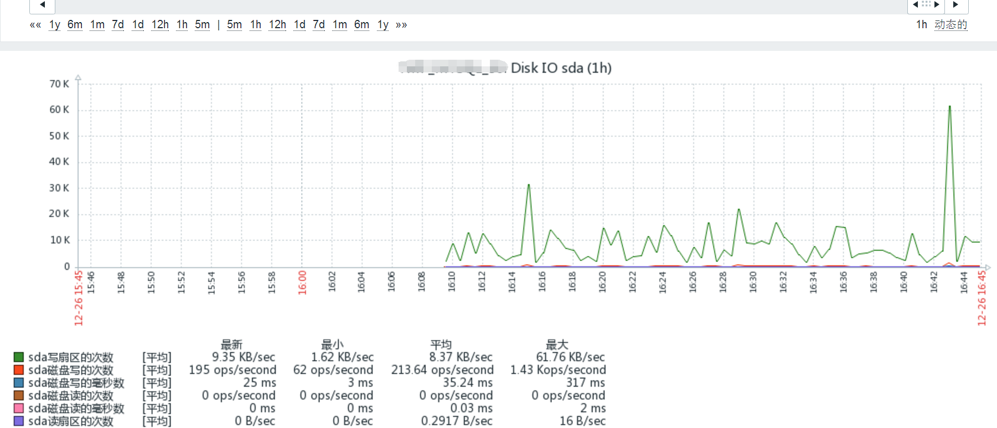Image resolution: width=997 pixels, height=428 pixels.
Task: Shift forward by 12h
Action: point(277,25)
